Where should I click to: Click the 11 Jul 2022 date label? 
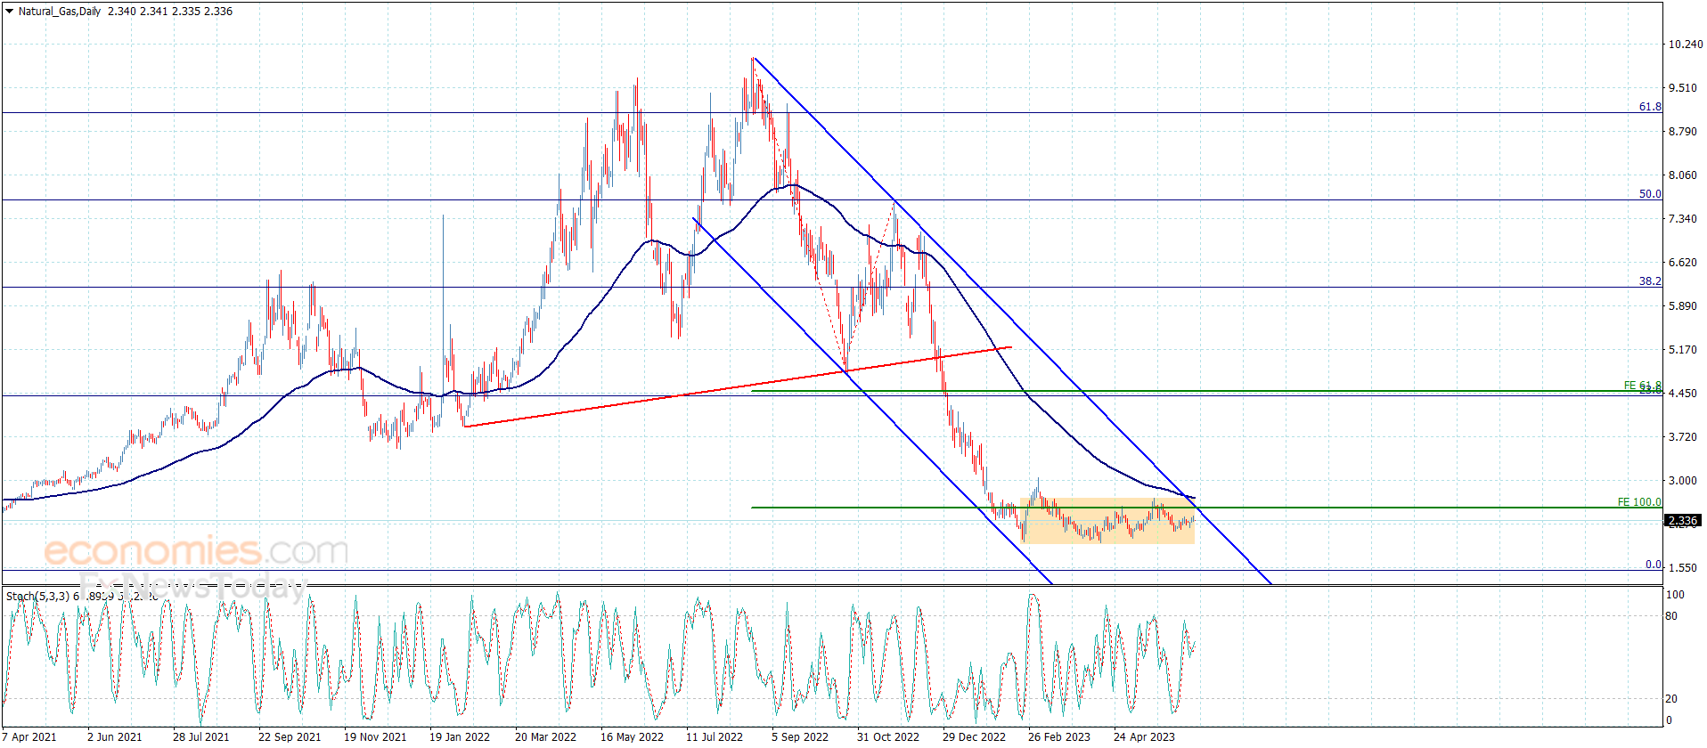point(715,736)
